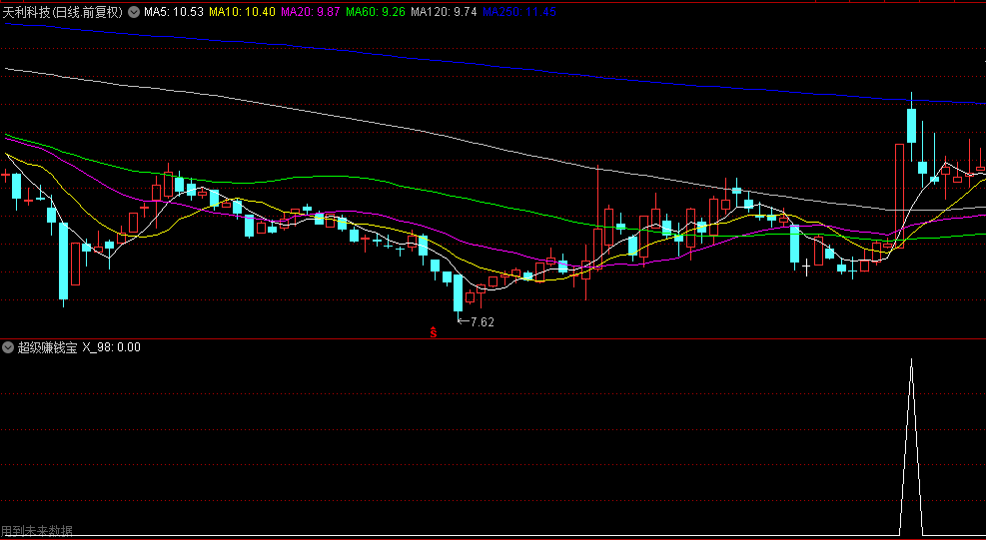Image resolution: width=986 pixels, height=540 pixels.
Task: Click the 超级赚钱宝 indicator name
Action: [x=48, y=347]
